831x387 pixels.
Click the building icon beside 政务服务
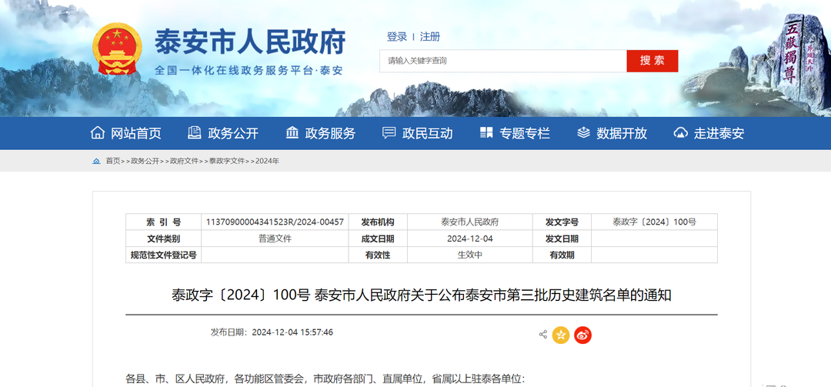tap(292, 133)
